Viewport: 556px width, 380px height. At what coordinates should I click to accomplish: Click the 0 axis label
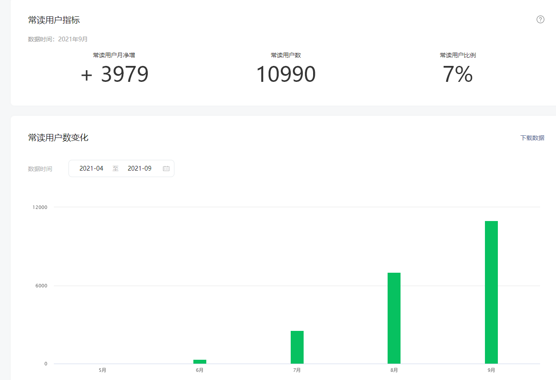tap(46, 364)
